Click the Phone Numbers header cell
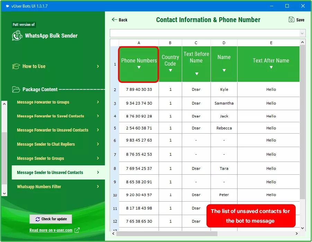This screenshot has width=312, height=242. [139, 64]
